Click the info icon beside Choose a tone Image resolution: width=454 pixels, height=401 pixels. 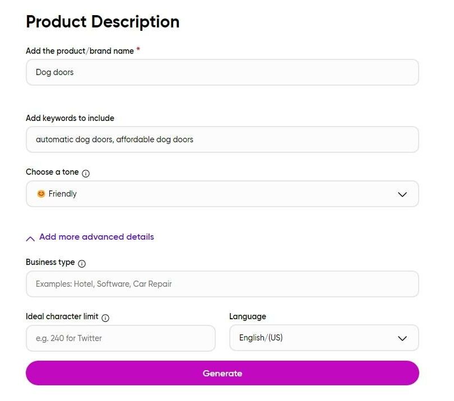point(86,173)
